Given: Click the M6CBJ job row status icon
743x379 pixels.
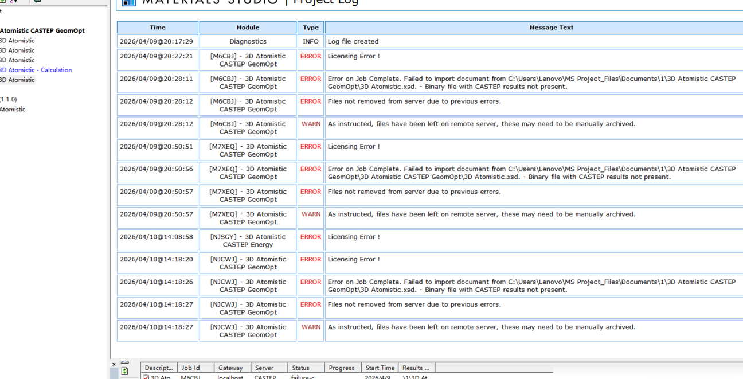Looking at the screenshot, I should (146, 377).
